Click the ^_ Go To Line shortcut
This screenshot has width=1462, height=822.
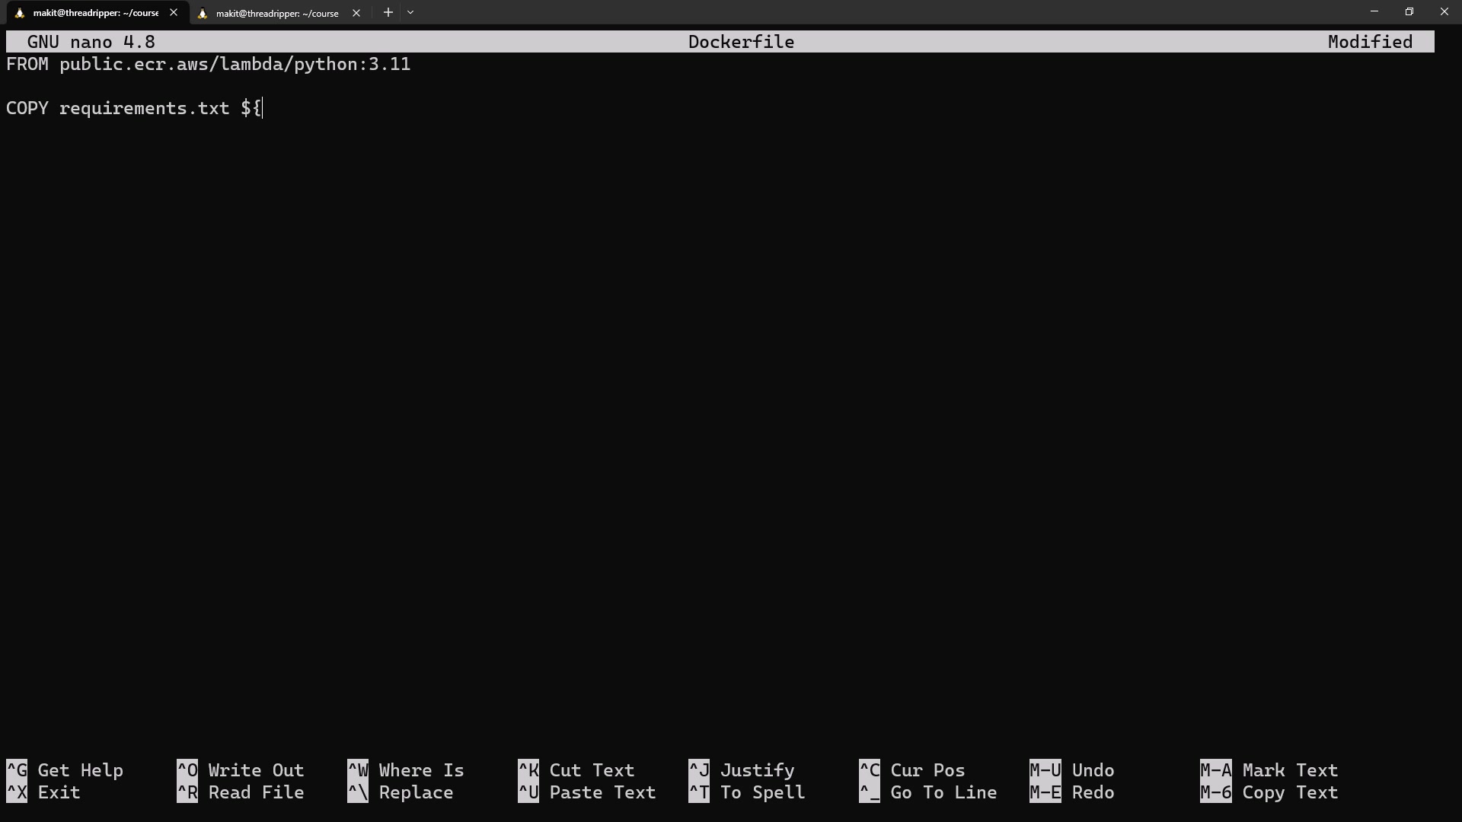[x=928, y=792]
